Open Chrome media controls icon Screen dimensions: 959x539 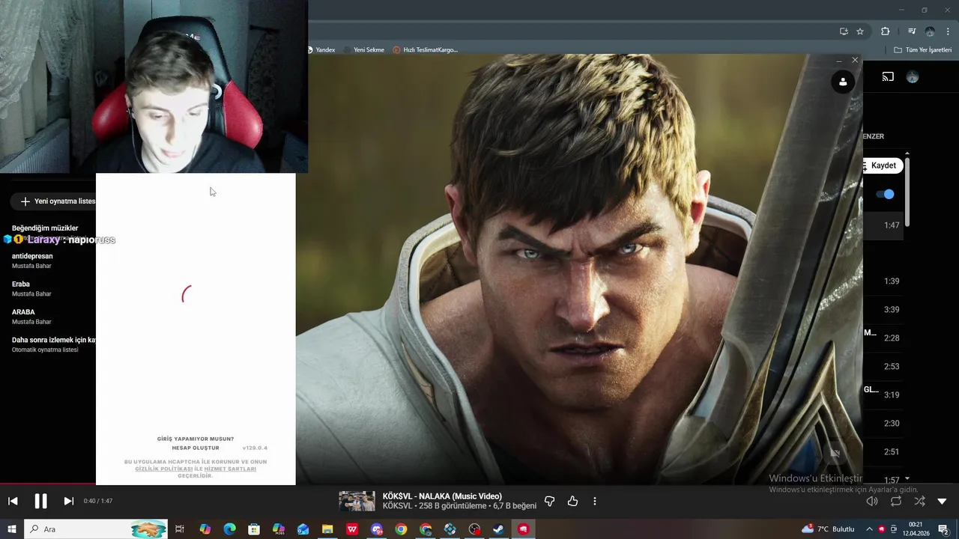coord(912,31)
